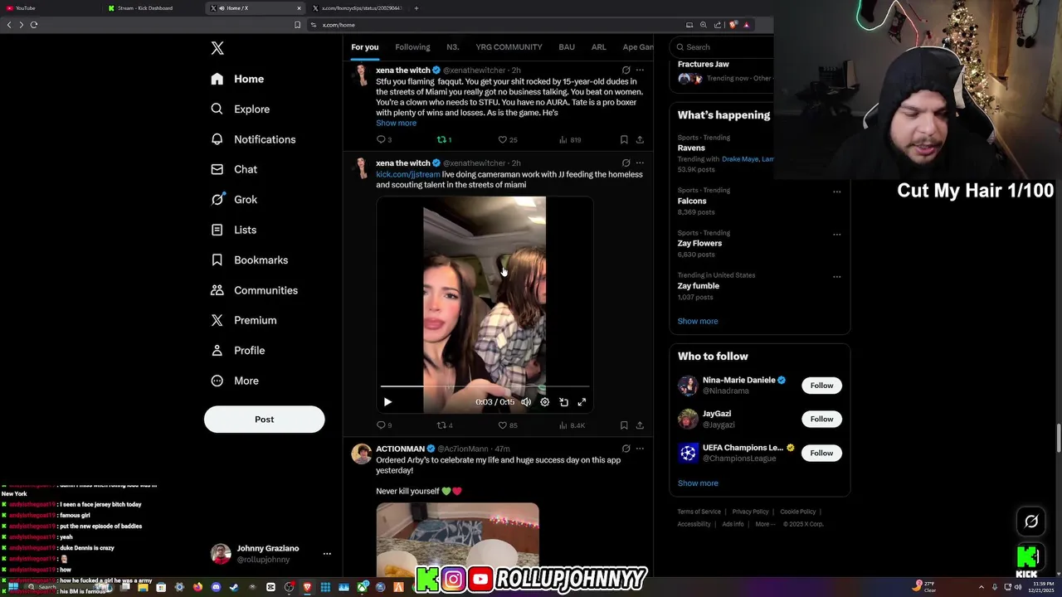Image resolution: width=1062 pixels, height=597 pixels.
Task: Switch to Stream - Kick Dashboard tab
Action: (x=153, y=8)
